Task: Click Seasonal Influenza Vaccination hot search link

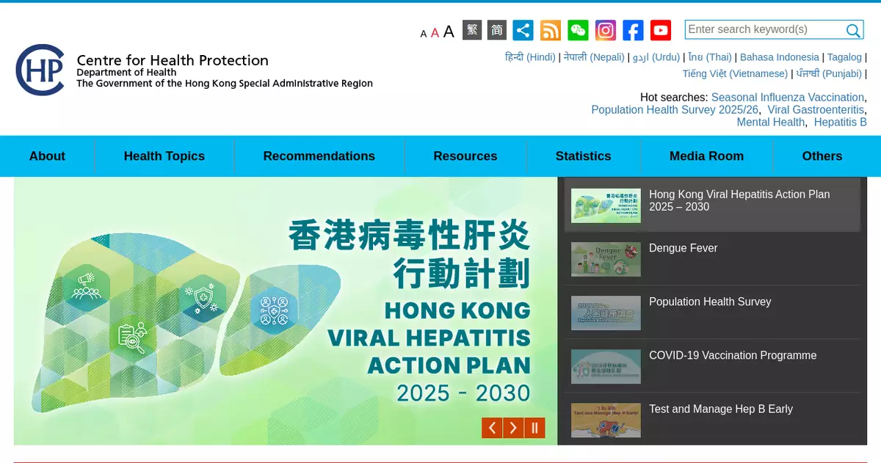Action: (787, 98)
